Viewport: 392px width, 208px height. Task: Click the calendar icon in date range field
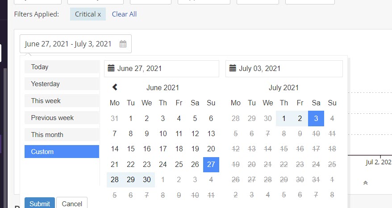click(123, 44)
